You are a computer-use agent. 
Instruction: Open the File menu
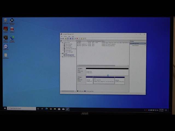[62, 36]
